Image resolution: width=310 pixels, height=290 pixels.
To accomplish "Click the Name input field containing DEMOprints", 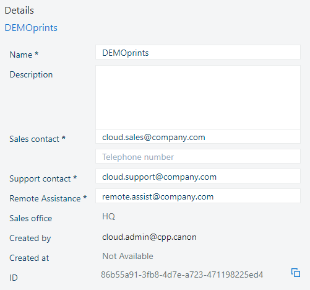I will 198,52.
